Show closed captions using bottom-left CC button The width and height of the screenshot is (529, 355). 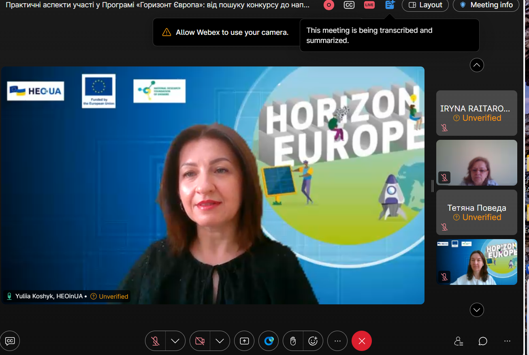tap(10, 341)
